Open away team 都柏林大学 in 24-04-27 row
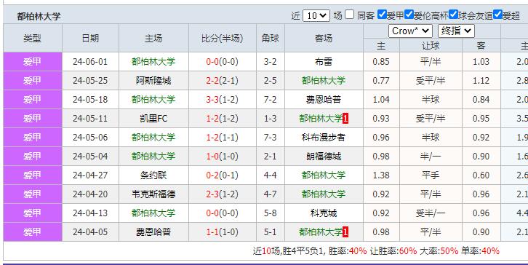 [324, 175]
